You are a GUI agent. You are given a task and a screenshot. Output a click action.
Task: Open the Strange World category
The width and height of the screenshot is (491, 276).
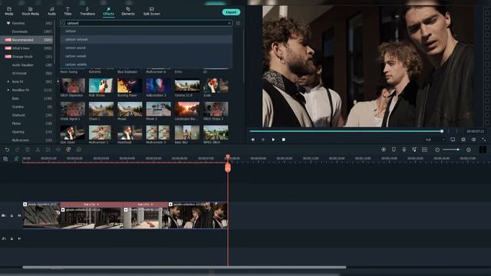tap(27, 57)
